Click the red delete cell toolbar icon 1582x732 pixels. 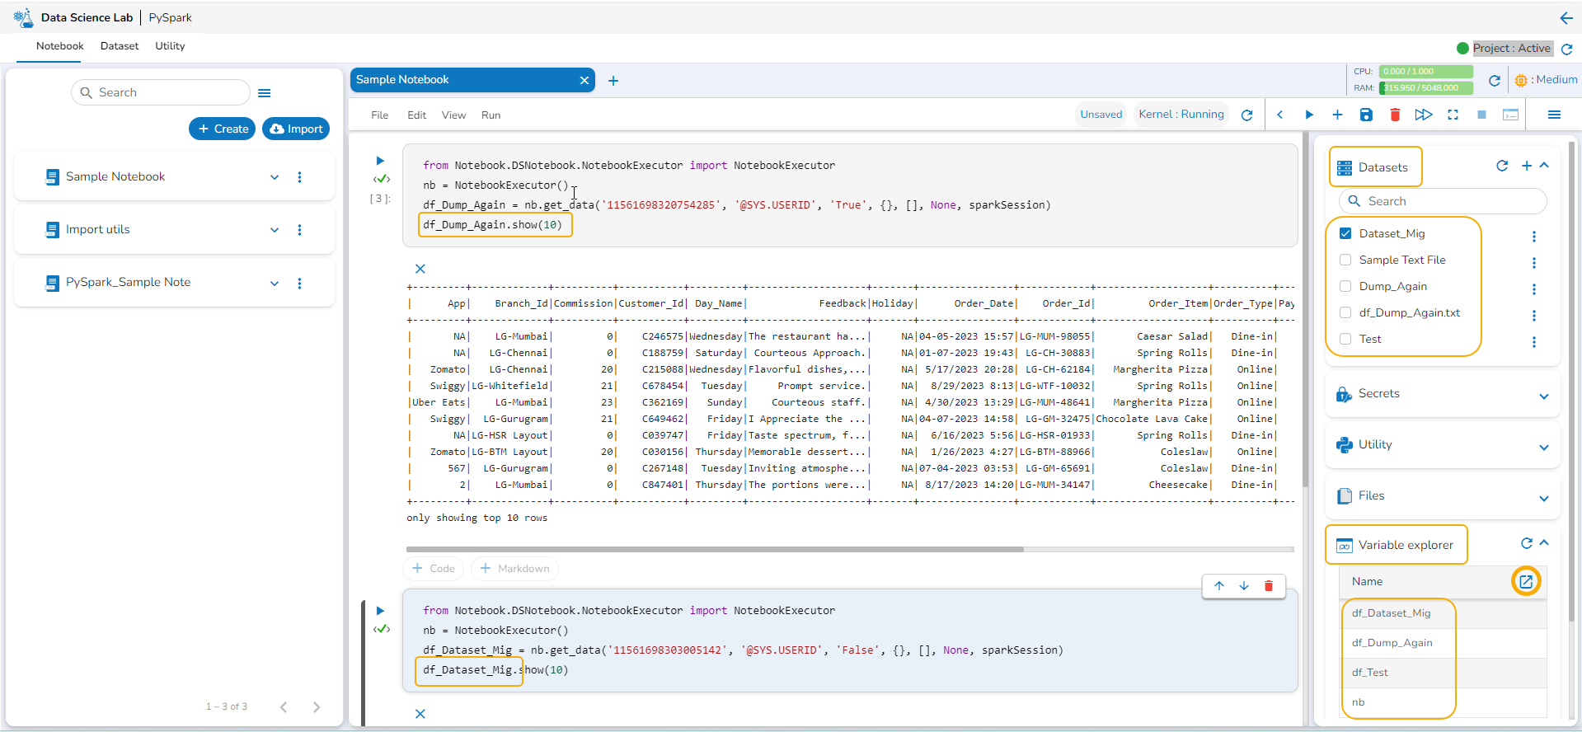coord(1395,115)
